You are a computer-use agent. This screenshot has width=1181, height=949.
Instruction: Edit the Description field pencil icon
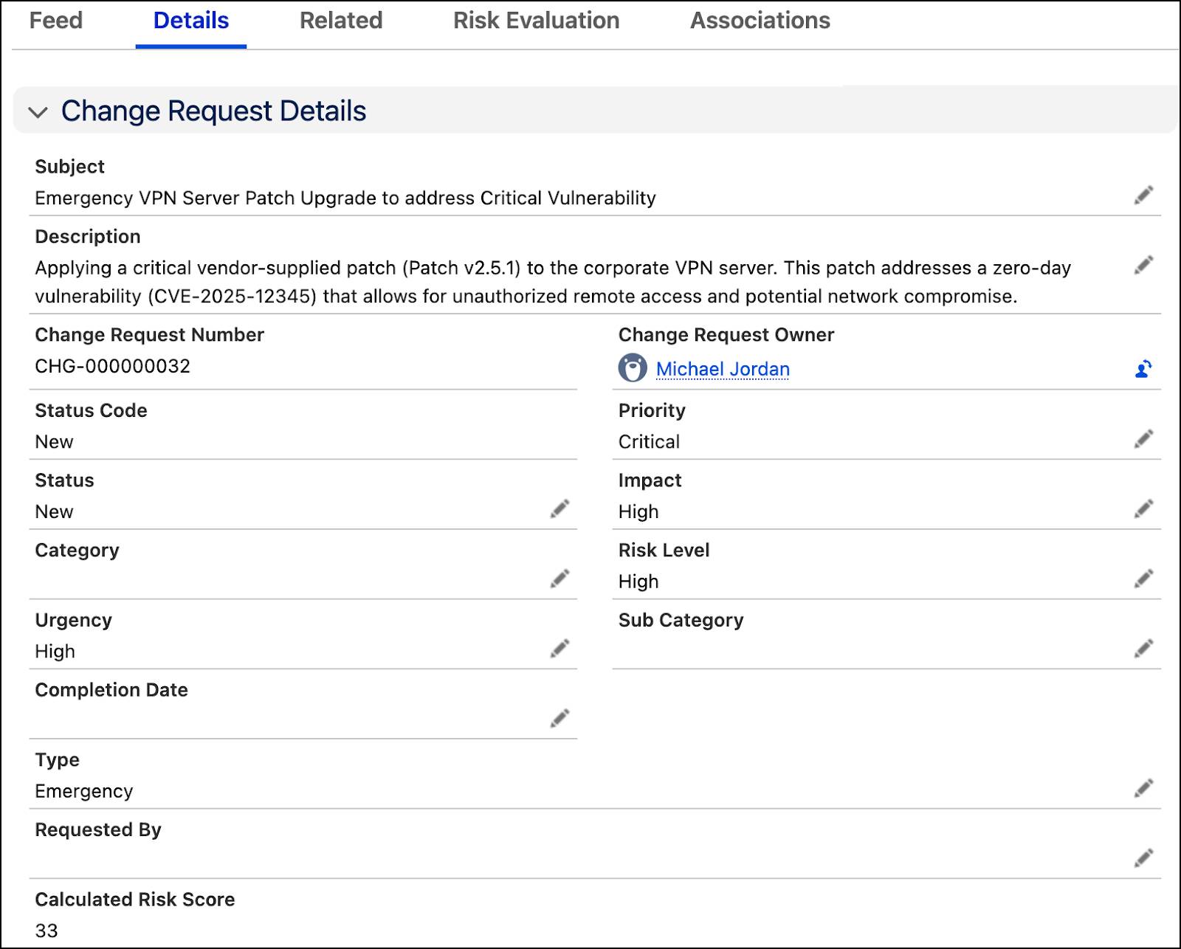(1143, 265)
